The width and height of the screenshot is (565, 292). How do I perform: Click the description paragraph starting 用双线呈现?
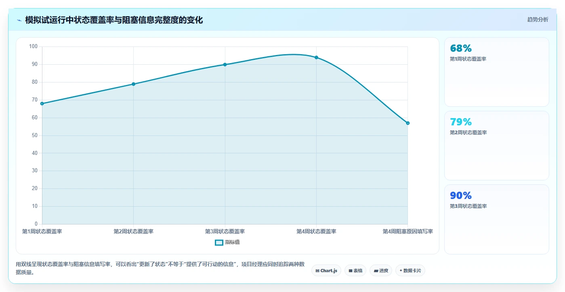(x=160, y=269)
